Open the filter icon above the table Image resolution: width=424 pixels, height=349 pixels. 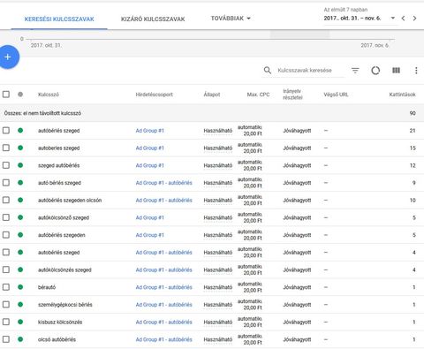click(x=355, y=71)
